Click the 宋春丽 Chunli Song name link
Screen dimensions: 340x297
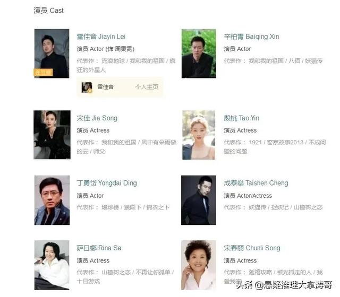click(252, 248)
